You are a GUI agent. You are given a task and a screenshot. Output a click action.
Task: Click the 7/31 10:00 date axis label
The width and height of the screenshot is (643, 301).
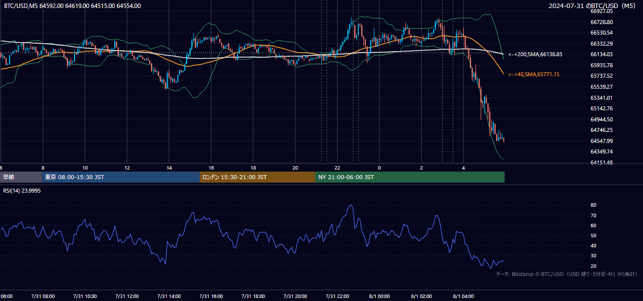click(85, 296)
